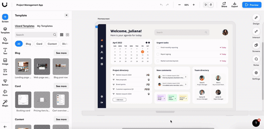Filter templates by Blog chip
The image size is (264, 129).
click(28, 44)
